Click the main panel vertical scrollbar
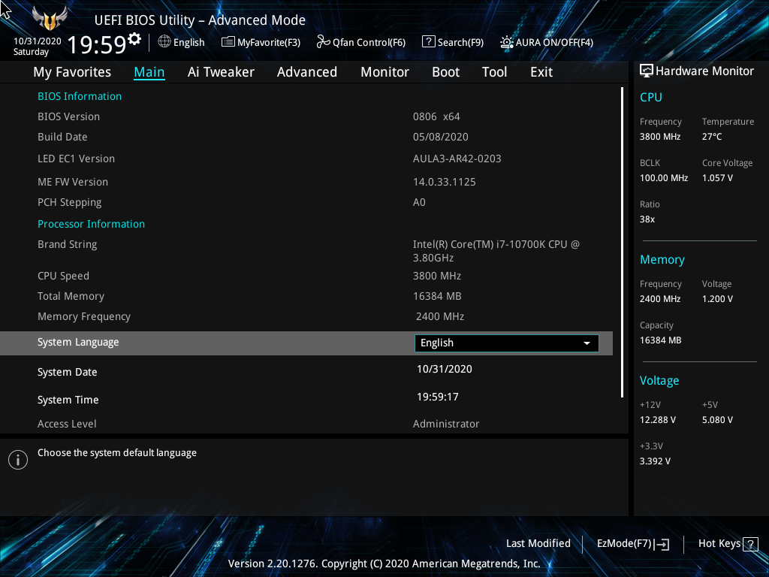This screenshot has height=577, width=769. pos(623,243)
